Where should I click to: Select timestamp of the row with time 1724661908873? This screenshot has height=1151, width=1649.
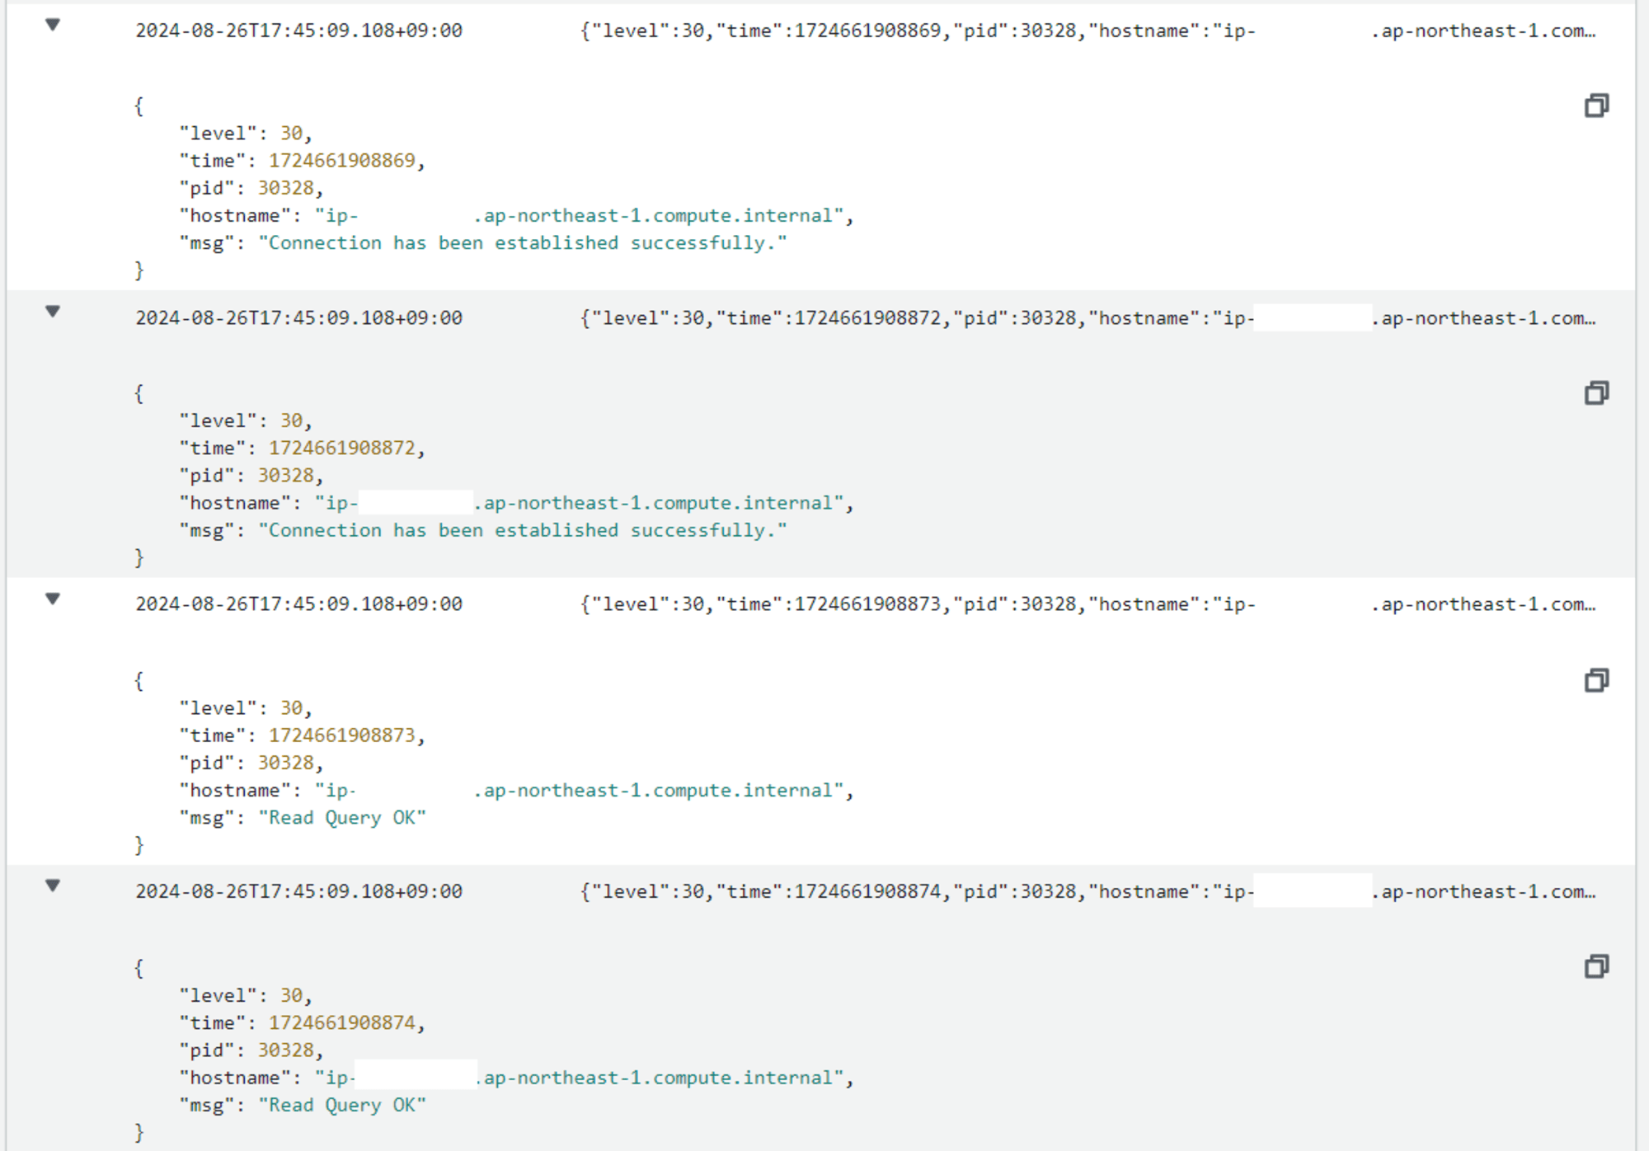pos(298,604)
